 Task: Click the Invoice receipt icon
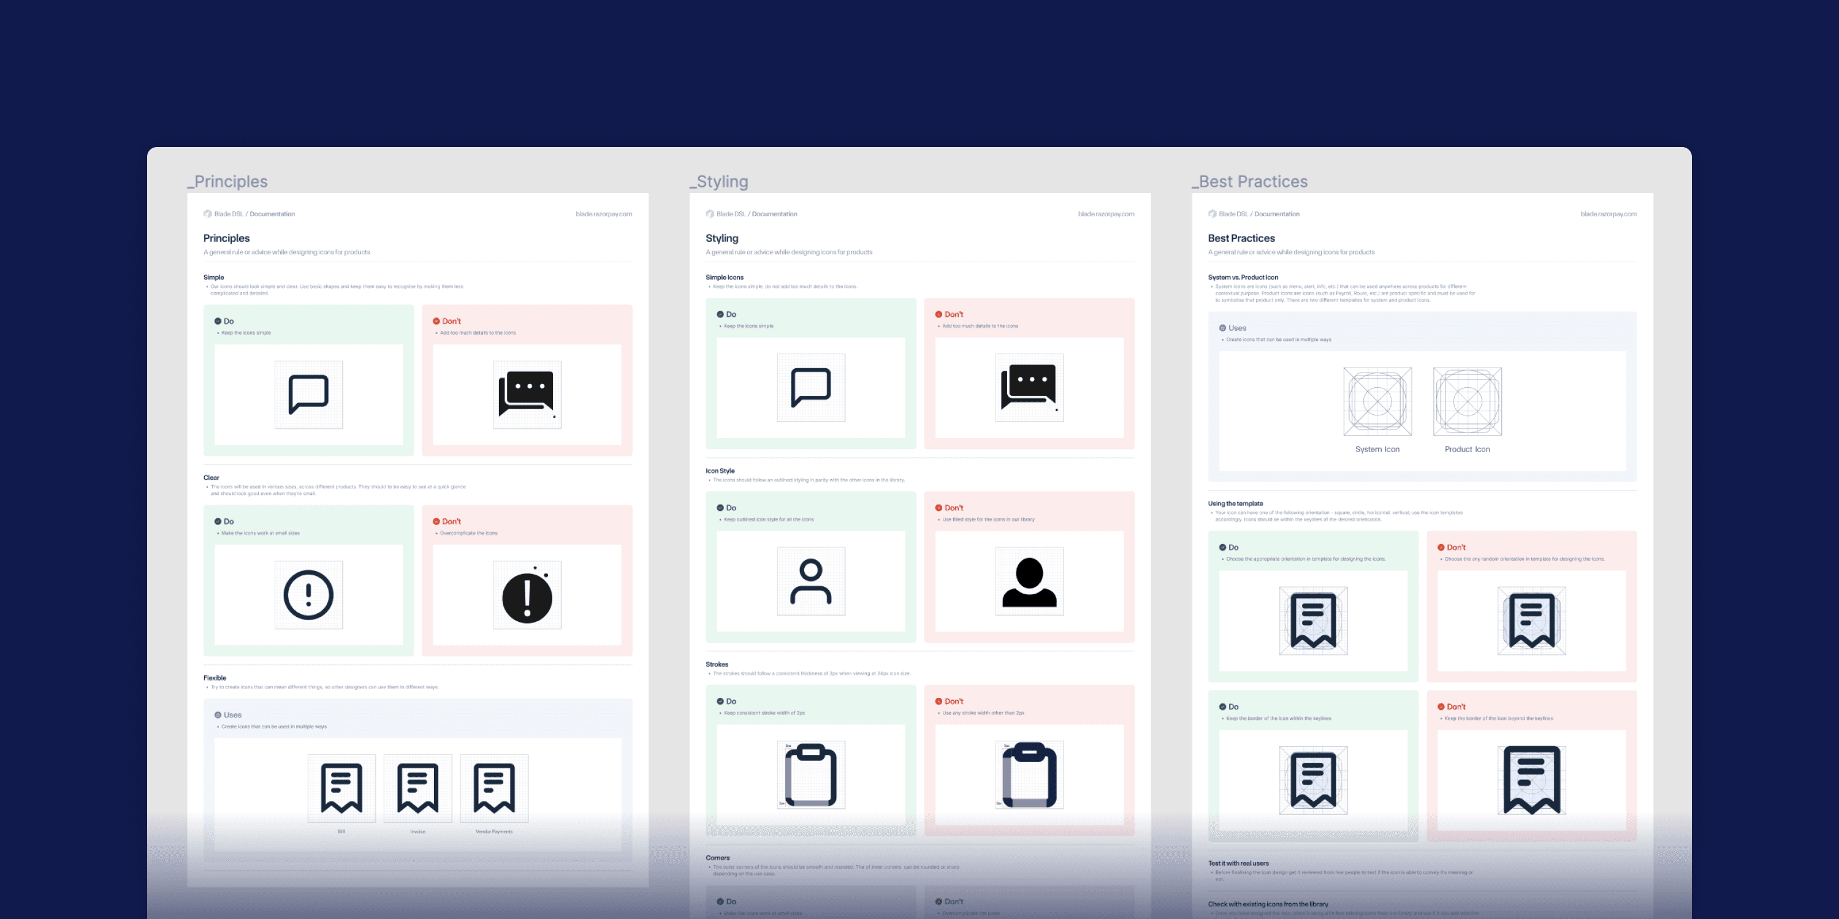(417, 788)
